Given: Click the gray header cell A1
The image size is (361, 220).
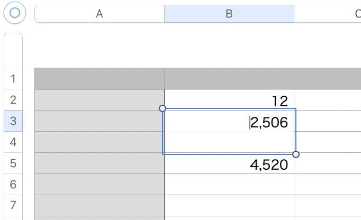Looking at the screenshot, I should pyautogui.click(x=99, y=79).
